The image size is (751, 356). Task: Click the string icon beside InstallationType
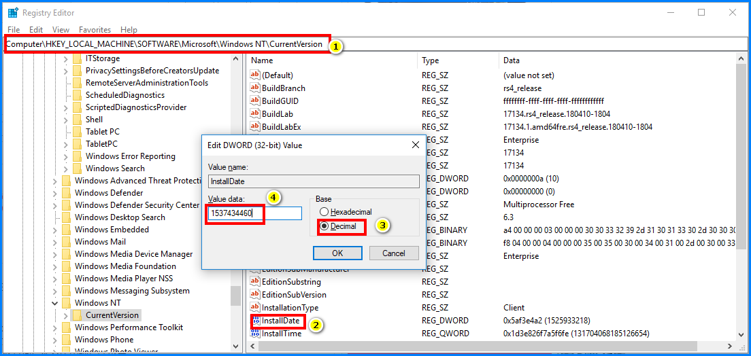point(255,307)
